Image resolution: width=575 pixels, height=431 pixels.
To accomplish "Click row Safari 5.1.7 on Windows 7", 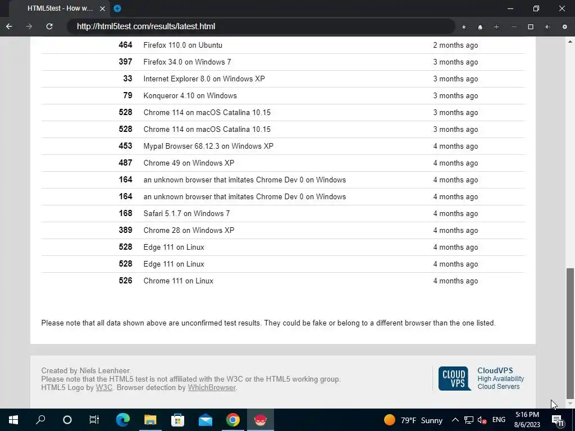I will pyautogui.click(x=283, y=213).
